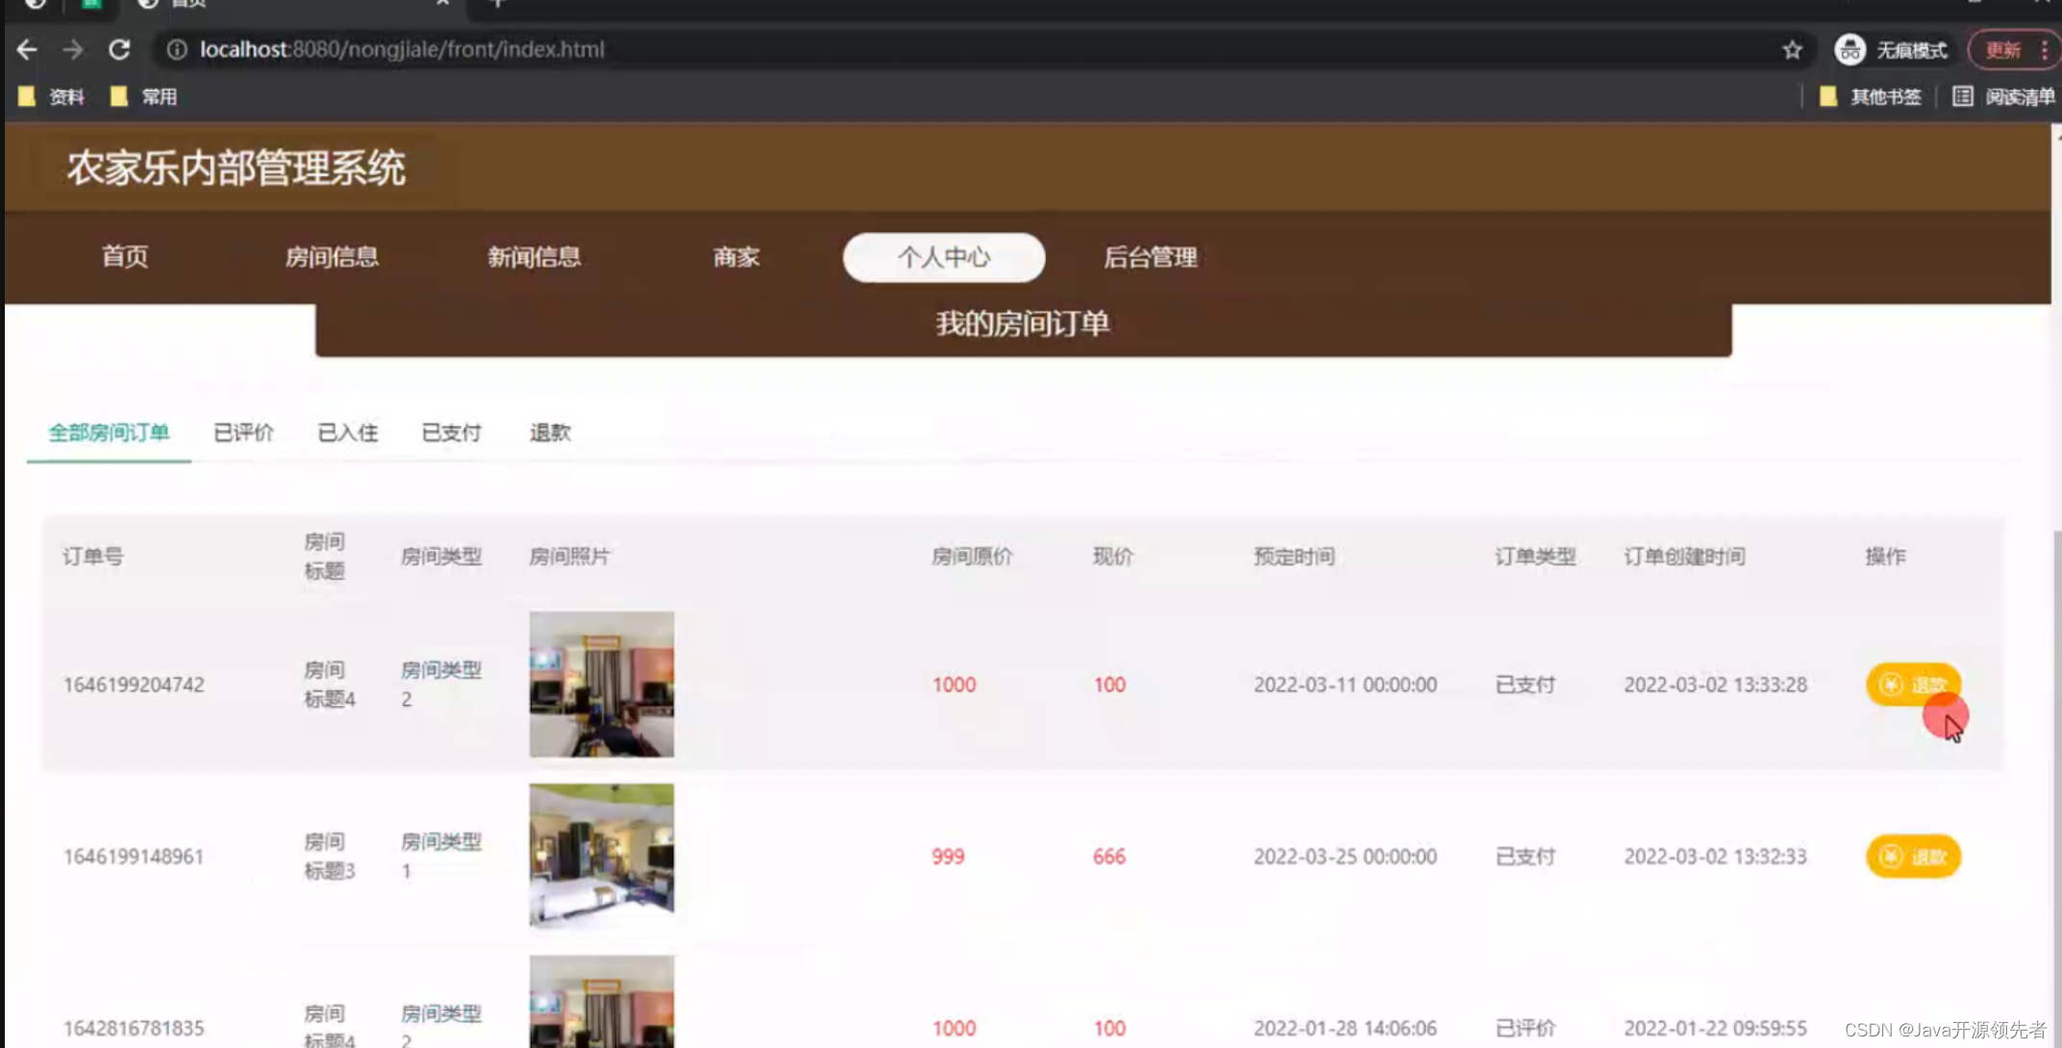This screenshot has width=2062, height=1048.
Task: Open the 新闻信息 navigation item
Action: pyautogui.click(x=534, y=257)
